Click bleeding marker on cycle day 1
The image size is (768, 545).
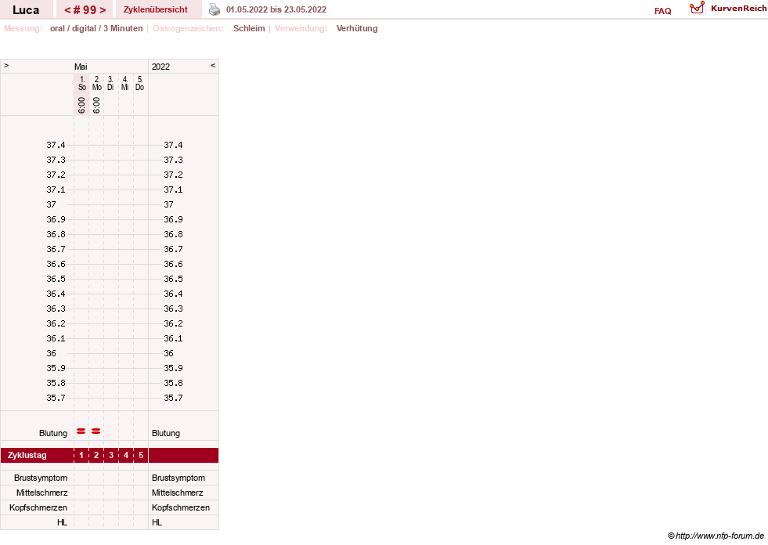click(81, 431)
